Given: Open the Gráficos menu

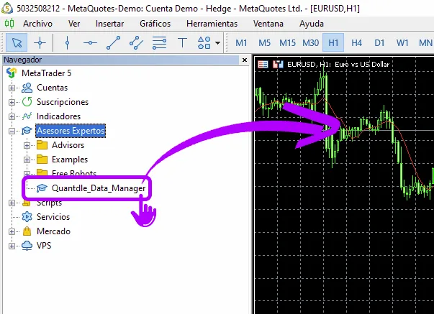Looking at the screenshot, I should (x=155, y=24).
